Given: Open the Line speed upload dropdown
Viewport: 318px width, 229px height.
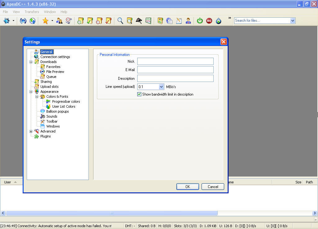Looking at the screenshot, I should point(161,87).
